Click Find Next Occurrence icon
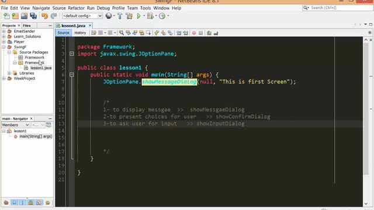 point(135,33)
